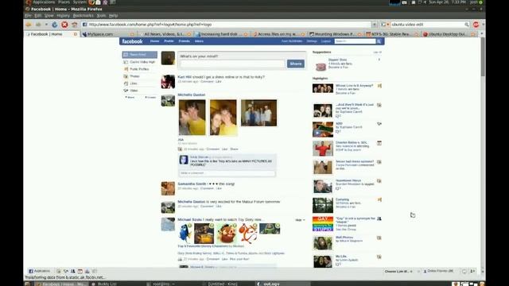Click the Facebook Applications button in bottom bar
This screenshot has height=286, width=509.
(x=39, y=271)
